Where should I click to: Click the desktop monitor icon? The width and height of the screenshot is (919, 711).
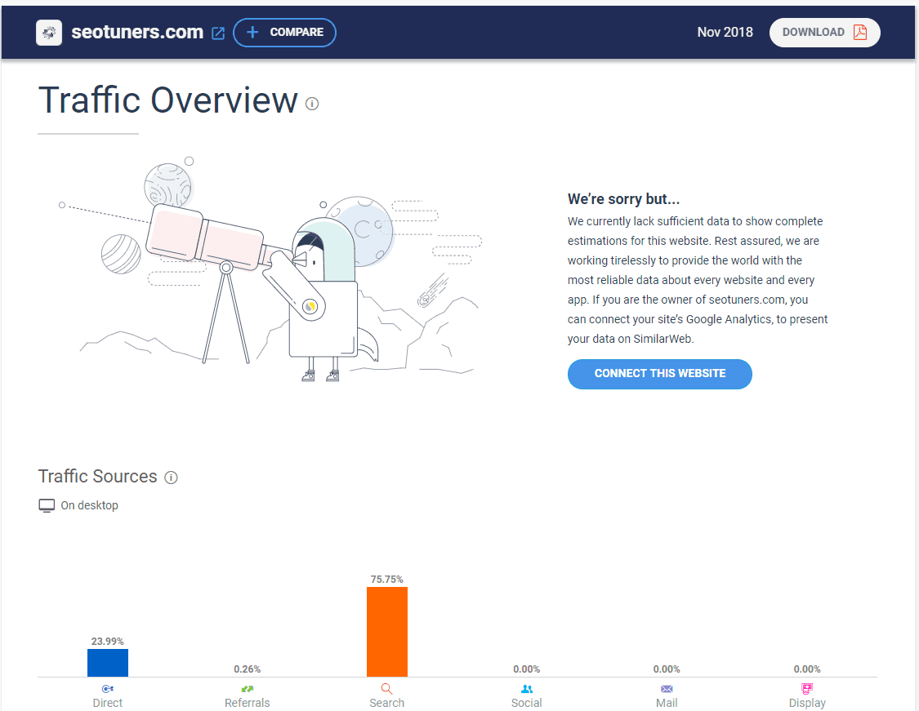[47, 506]
